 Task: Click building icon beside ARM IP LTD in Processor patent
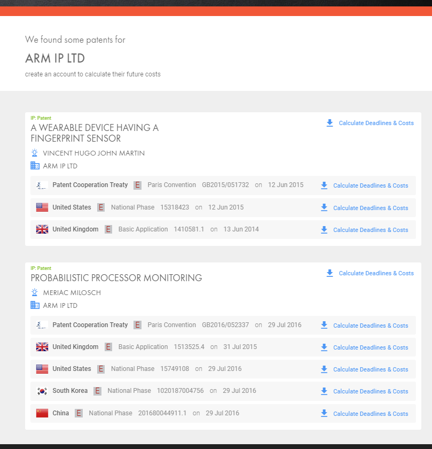click(35, 305)
